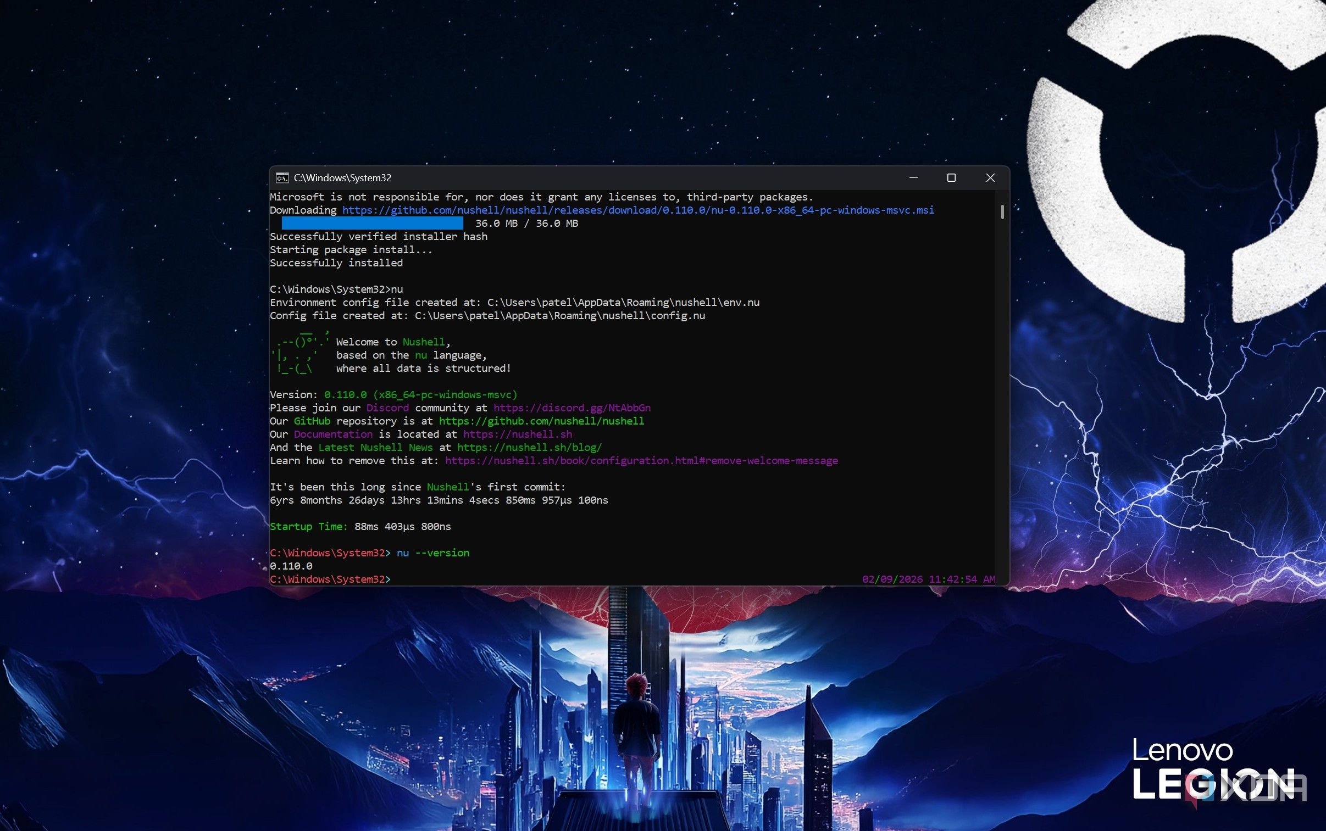1326x831 pixels.
Task: Open the github.com/nushell/nushell repository link
Action: click(541, 421)
